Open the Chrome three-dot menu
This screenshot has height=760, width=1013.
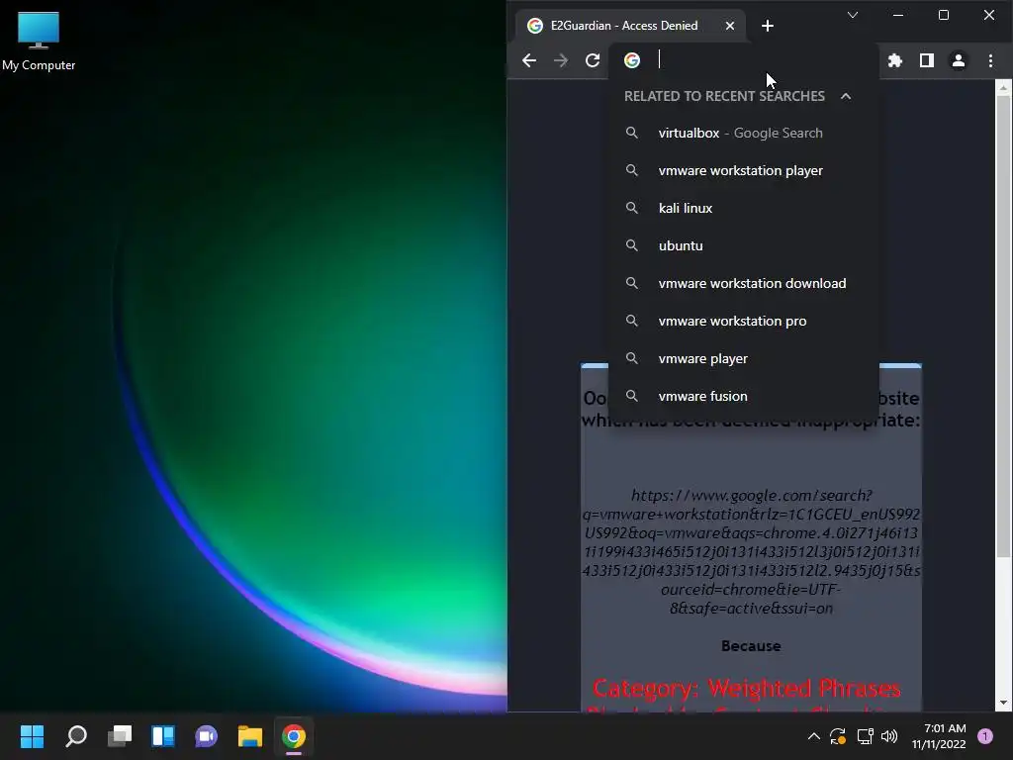click(990, 60)
